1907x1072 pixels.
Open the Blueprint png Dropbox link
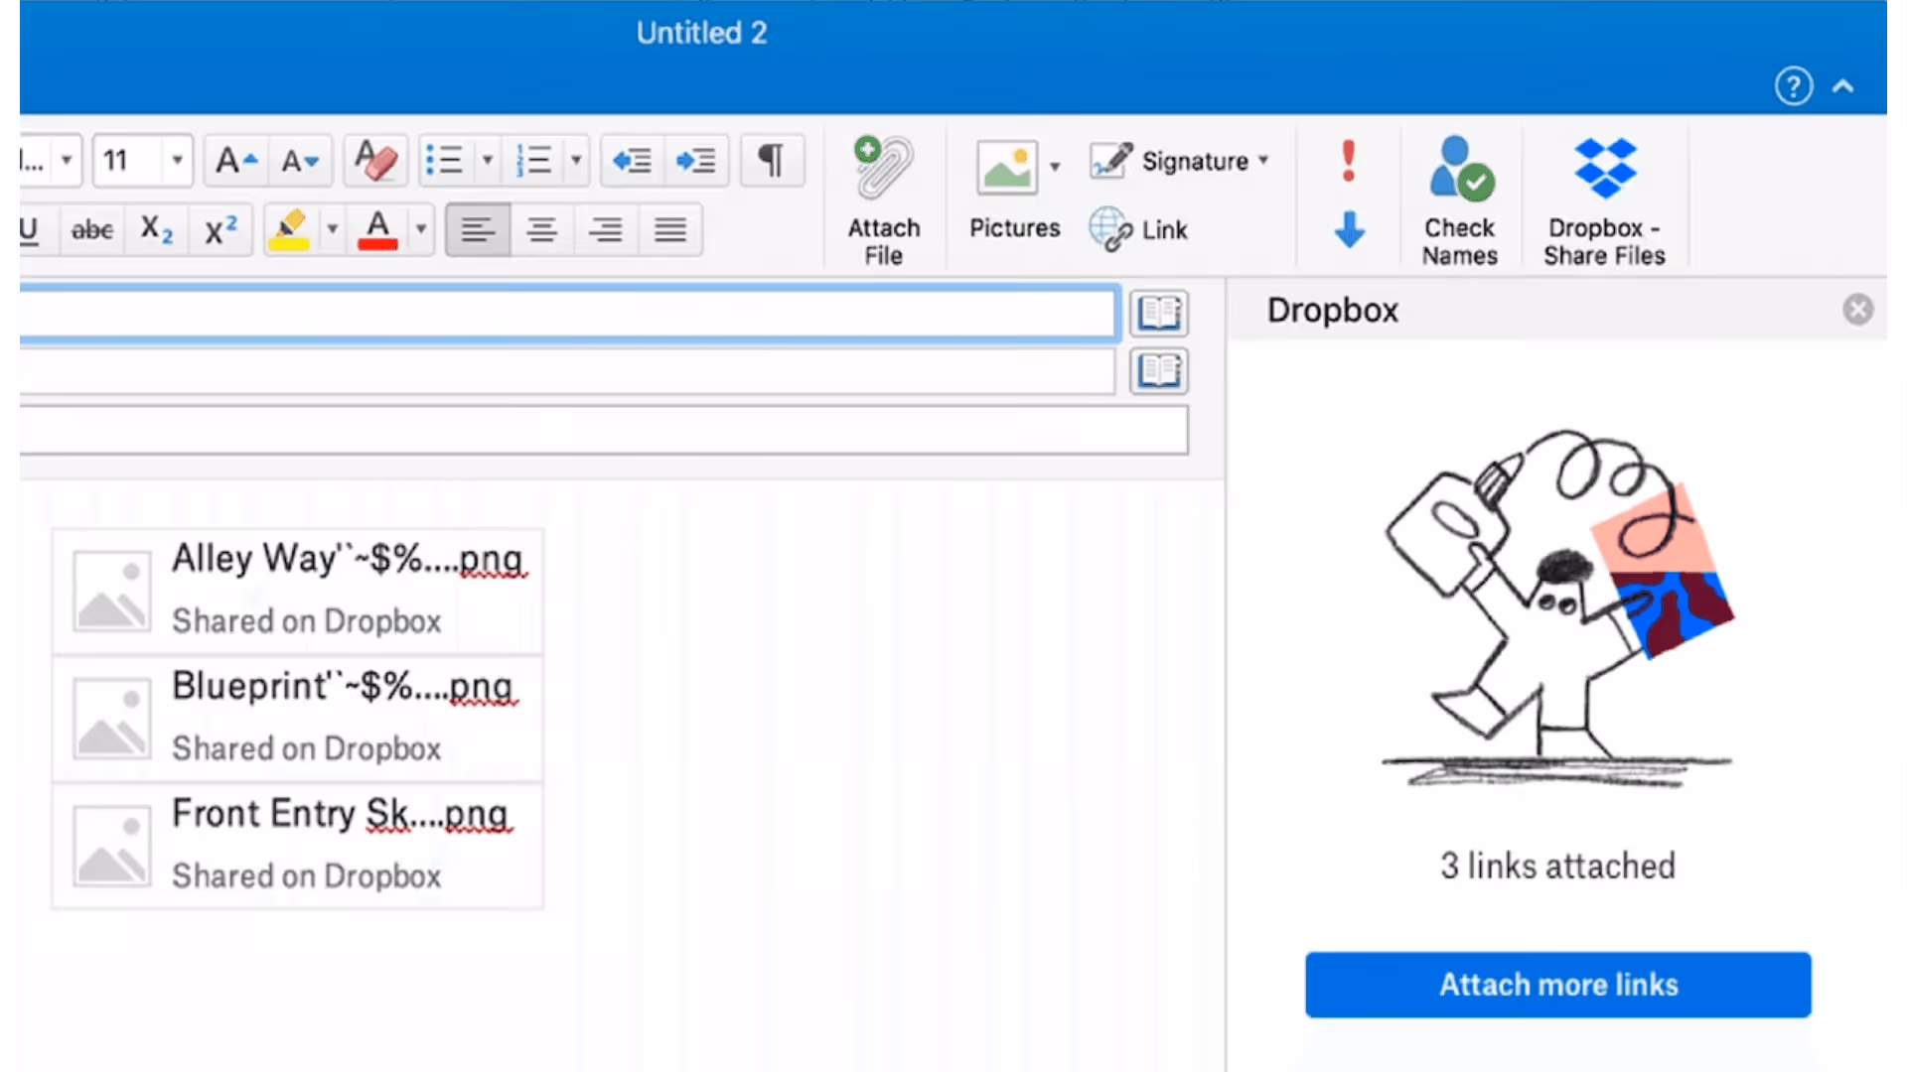pos(345,686)
